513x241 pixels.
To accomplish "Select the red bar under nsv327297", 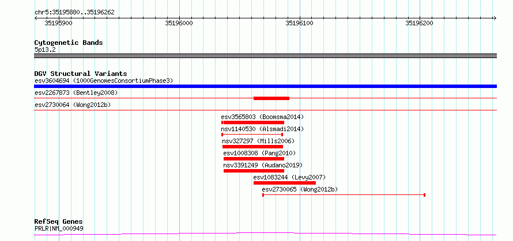I will (252, 147).
